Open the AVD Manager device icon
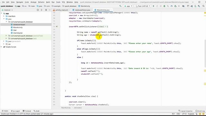Image resolution: width=206 pixels, height=116 pixels. pos(195,6)
